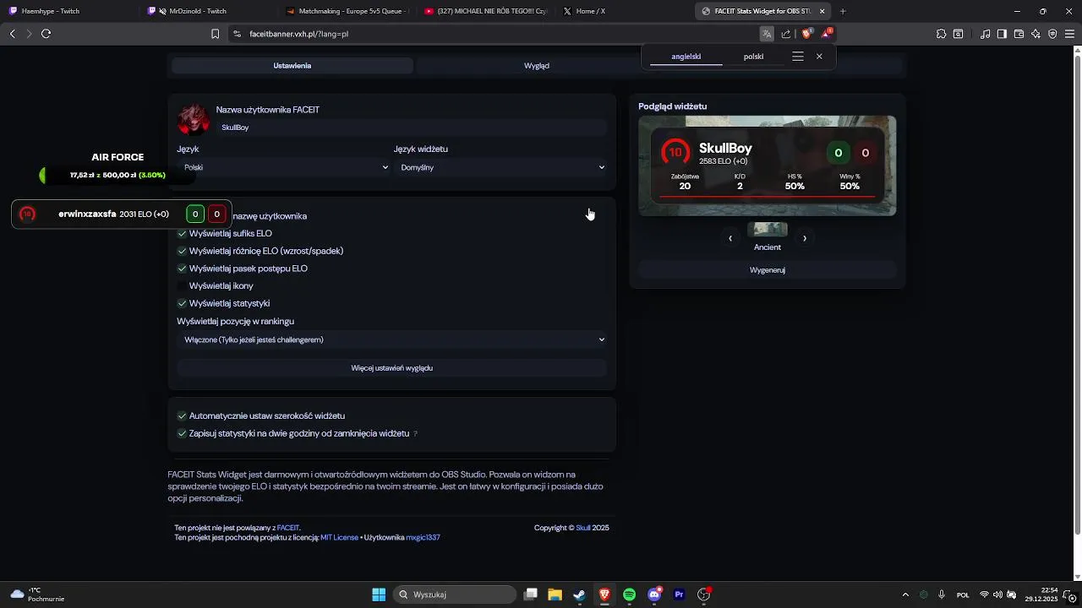Click the AIR FORCE donation progress bar
Image resolution: width=1082 pixels, height=608 pixels.
(118, 175)
